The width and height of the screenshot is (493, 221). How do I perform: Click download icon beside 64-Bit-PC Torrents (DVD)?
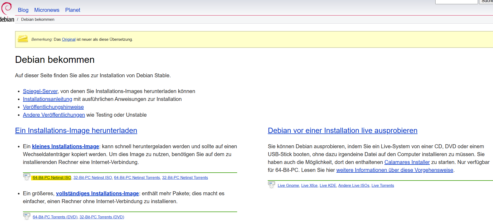tap(27, 216)
